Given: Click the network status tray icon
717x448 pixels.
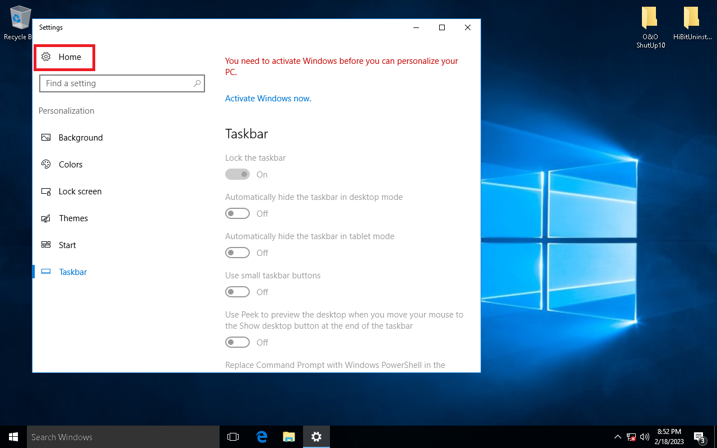Looking at the screenshot, I should point(631,437).
